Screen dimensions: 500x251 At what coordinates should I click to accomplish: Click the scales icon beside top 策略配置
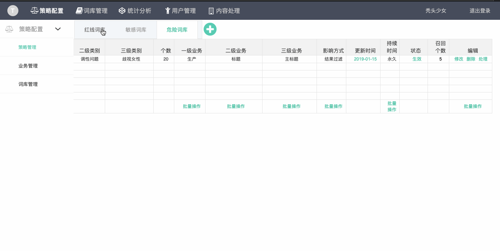(34, 11)
